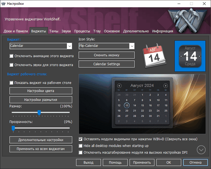The height and width of the screenshot is (169, 211).
Task: Click next month arrow in calendar preview
Action: click(165, 86)
